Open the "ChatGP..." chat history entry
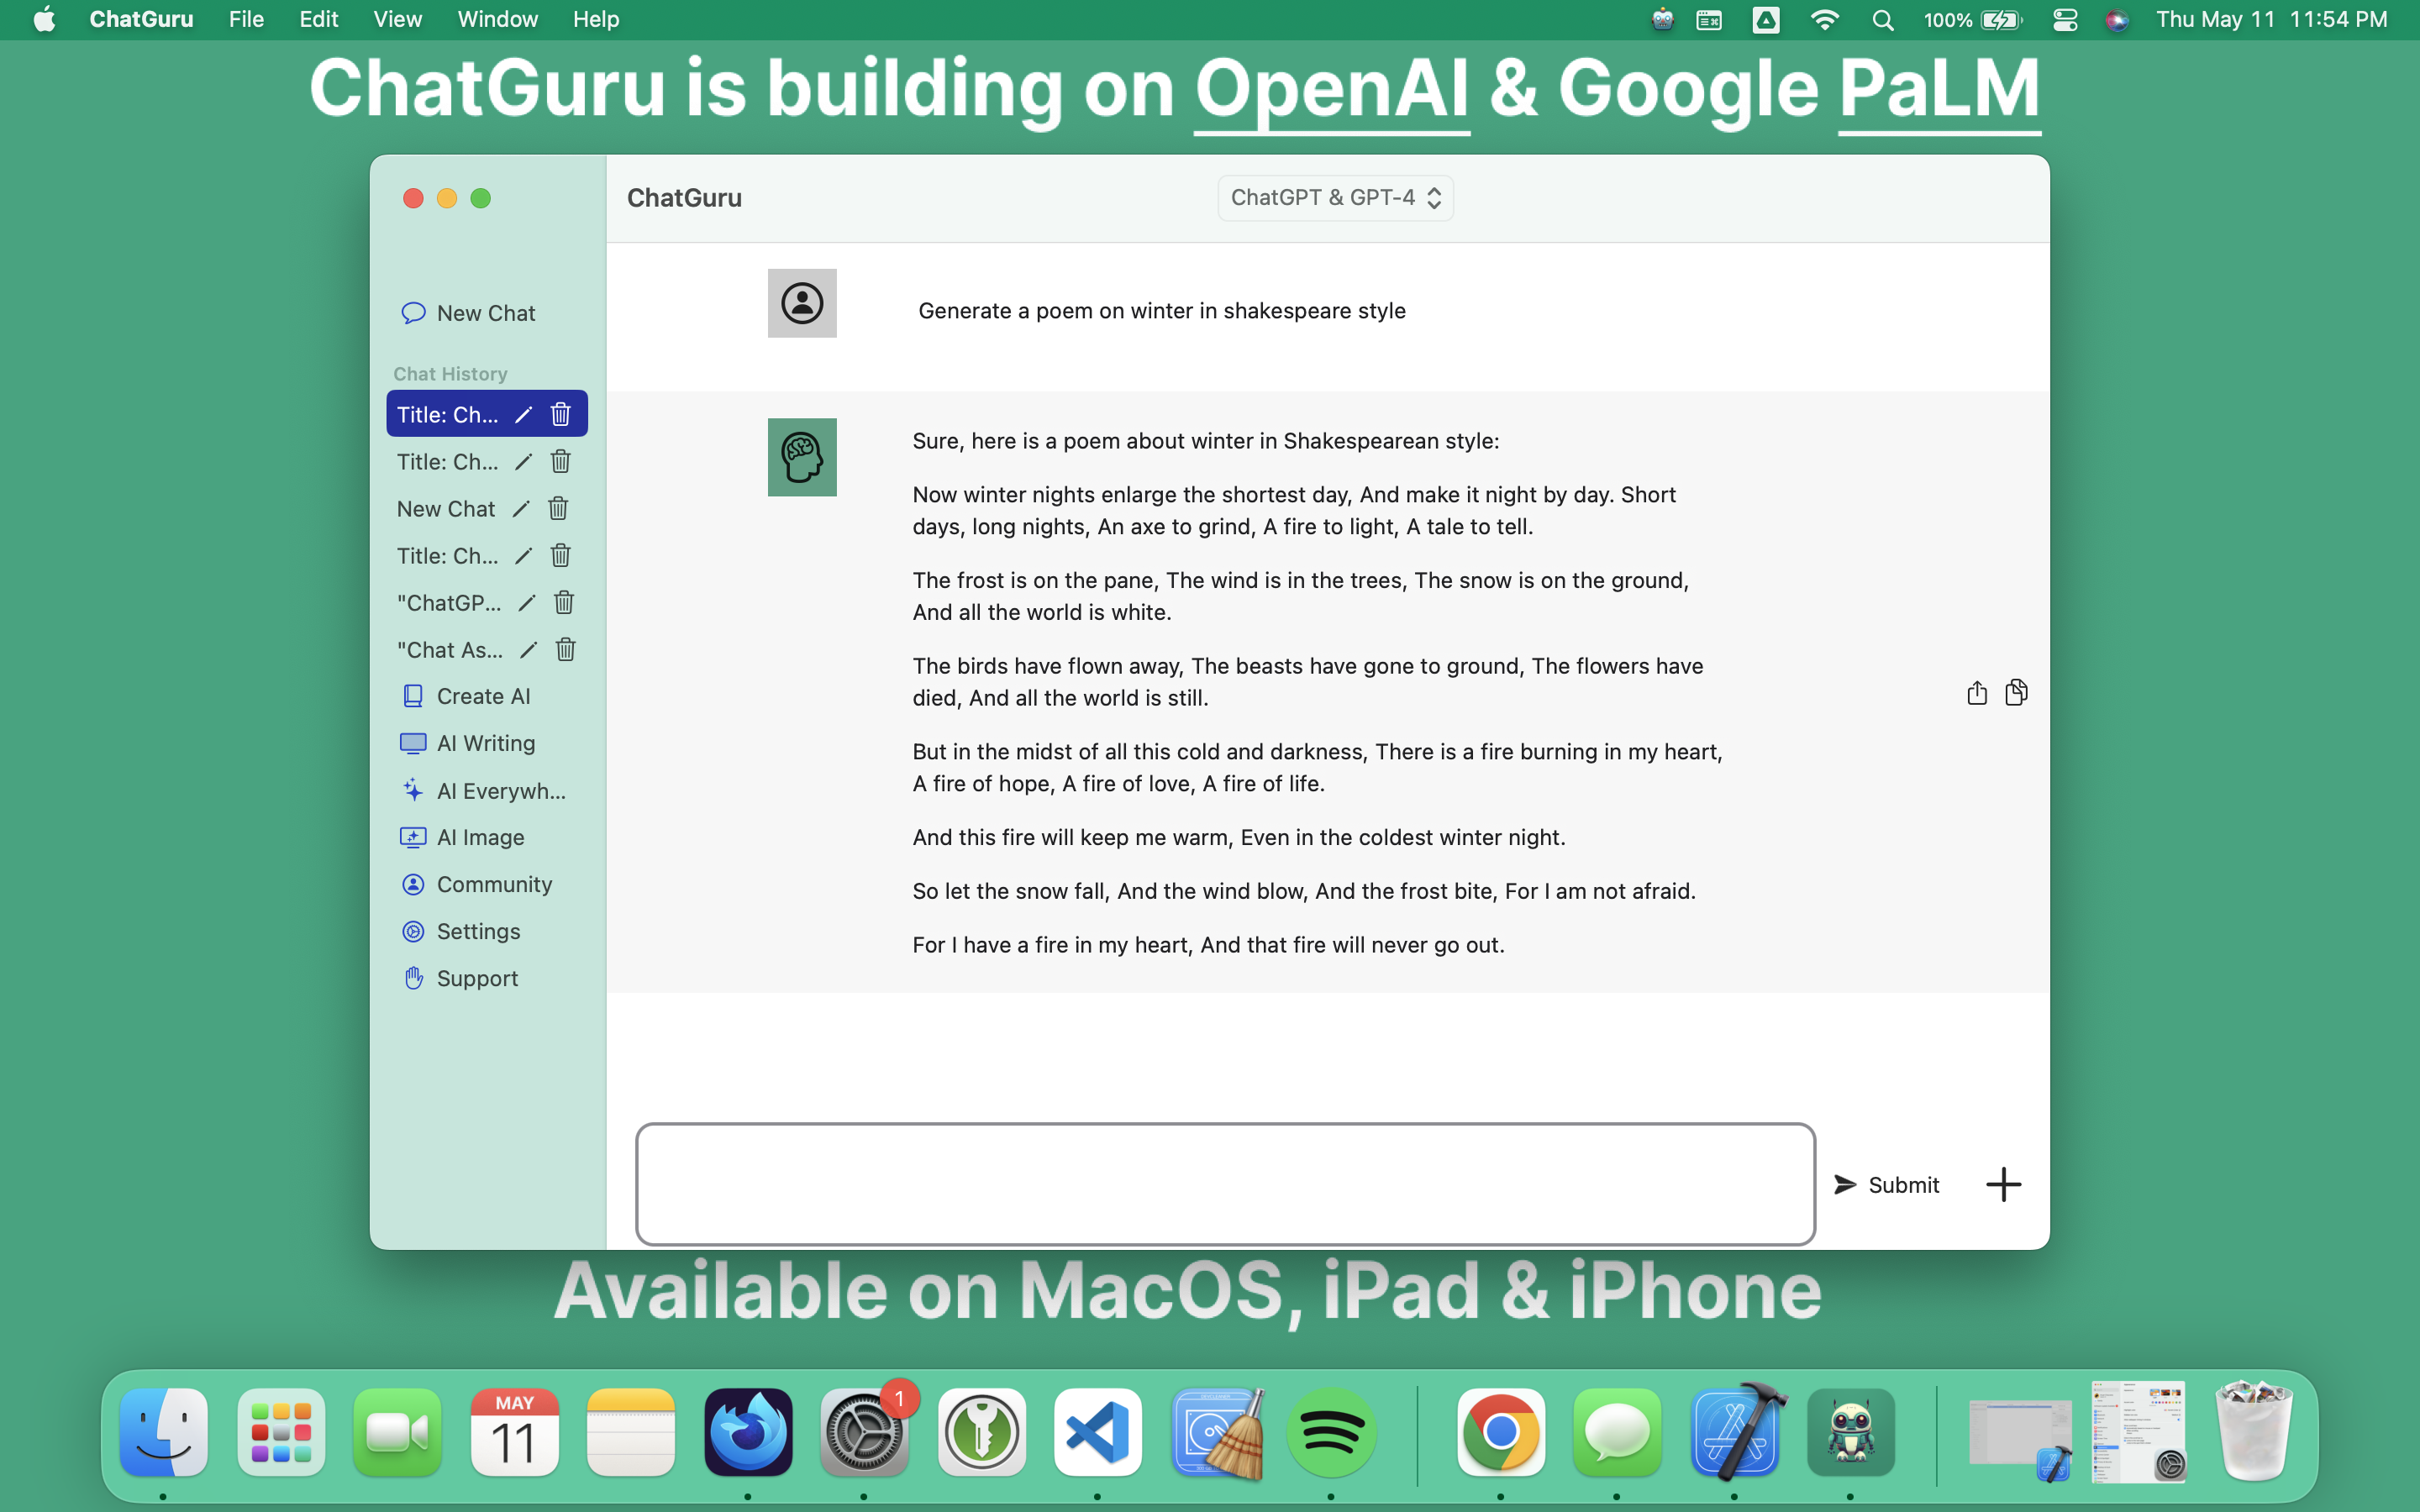2420x1512 pixels. [449, 603]
